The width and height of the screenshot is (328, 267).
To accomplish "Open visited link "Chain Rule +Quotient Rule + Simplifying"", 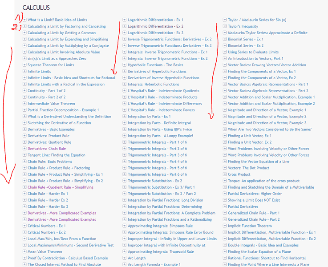I will coord(61,187).
